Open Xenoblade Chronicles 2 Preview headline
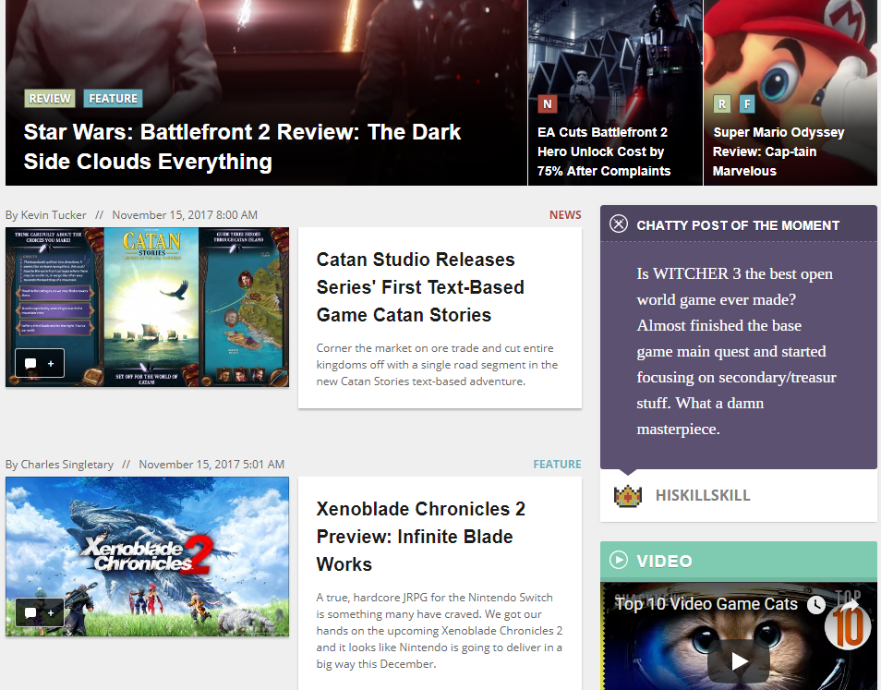Viewport: 881px width, 690px height. point(421,537)
